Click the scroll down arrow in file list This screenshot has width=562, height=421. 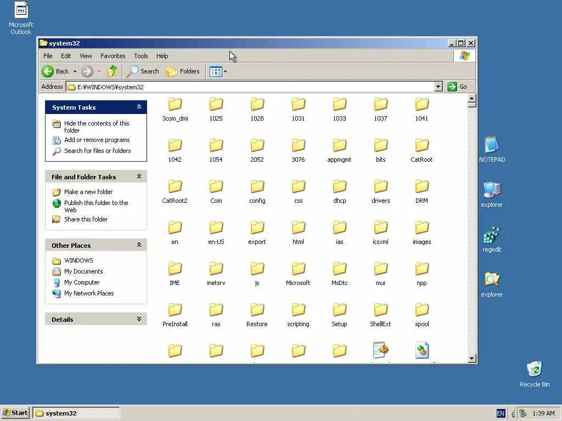coord(471,358)
